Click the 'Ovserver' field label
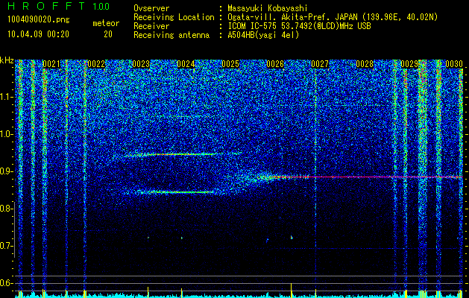469x298 pixels. [x=151, y=8]
